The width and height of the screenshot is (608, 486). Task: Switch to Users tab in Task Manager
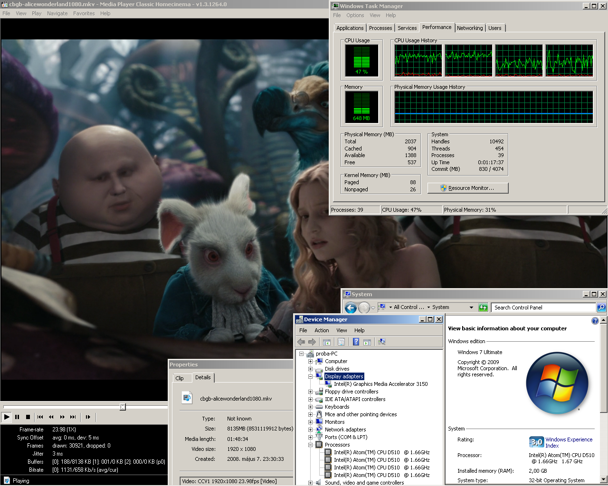click(495, 28)
